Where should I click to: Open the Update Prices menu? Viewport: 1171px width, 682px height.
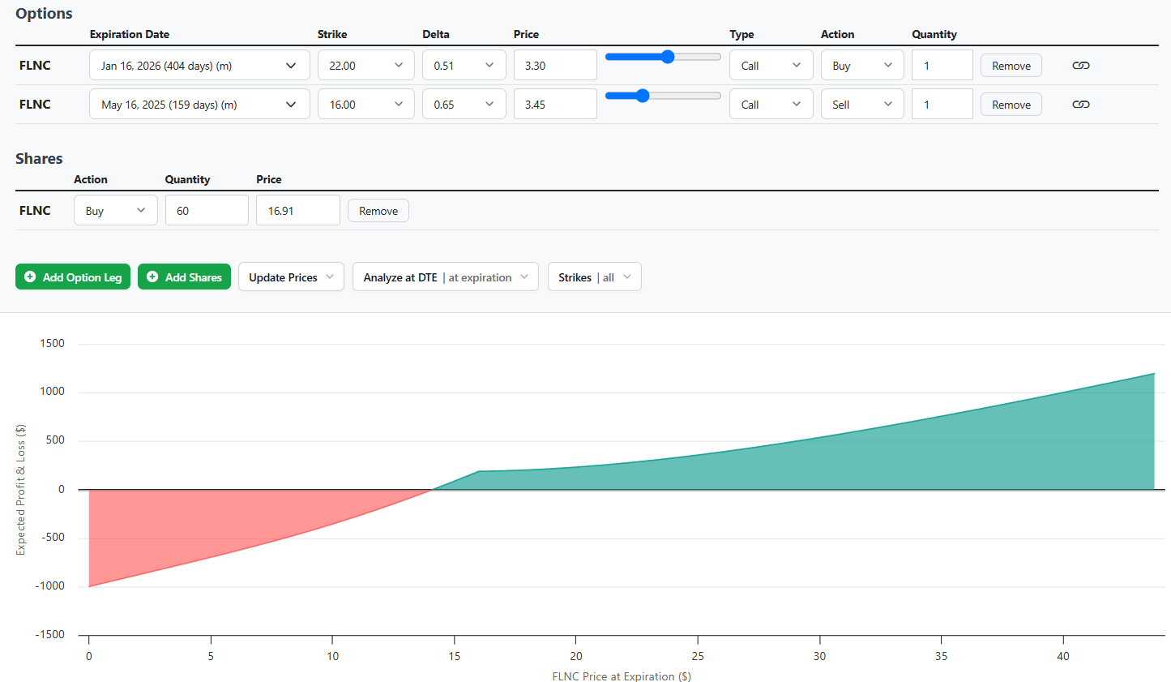click(291, 277)
